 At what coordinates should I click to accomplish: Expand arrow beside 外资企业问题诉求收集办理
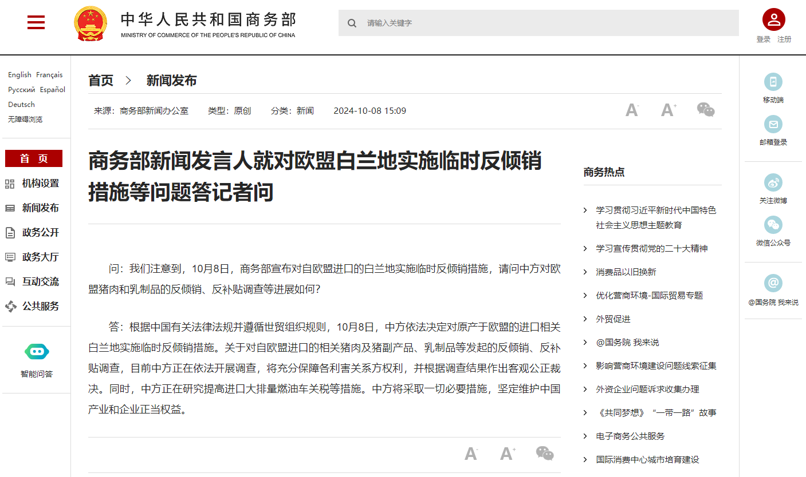[x=585, y=389]
